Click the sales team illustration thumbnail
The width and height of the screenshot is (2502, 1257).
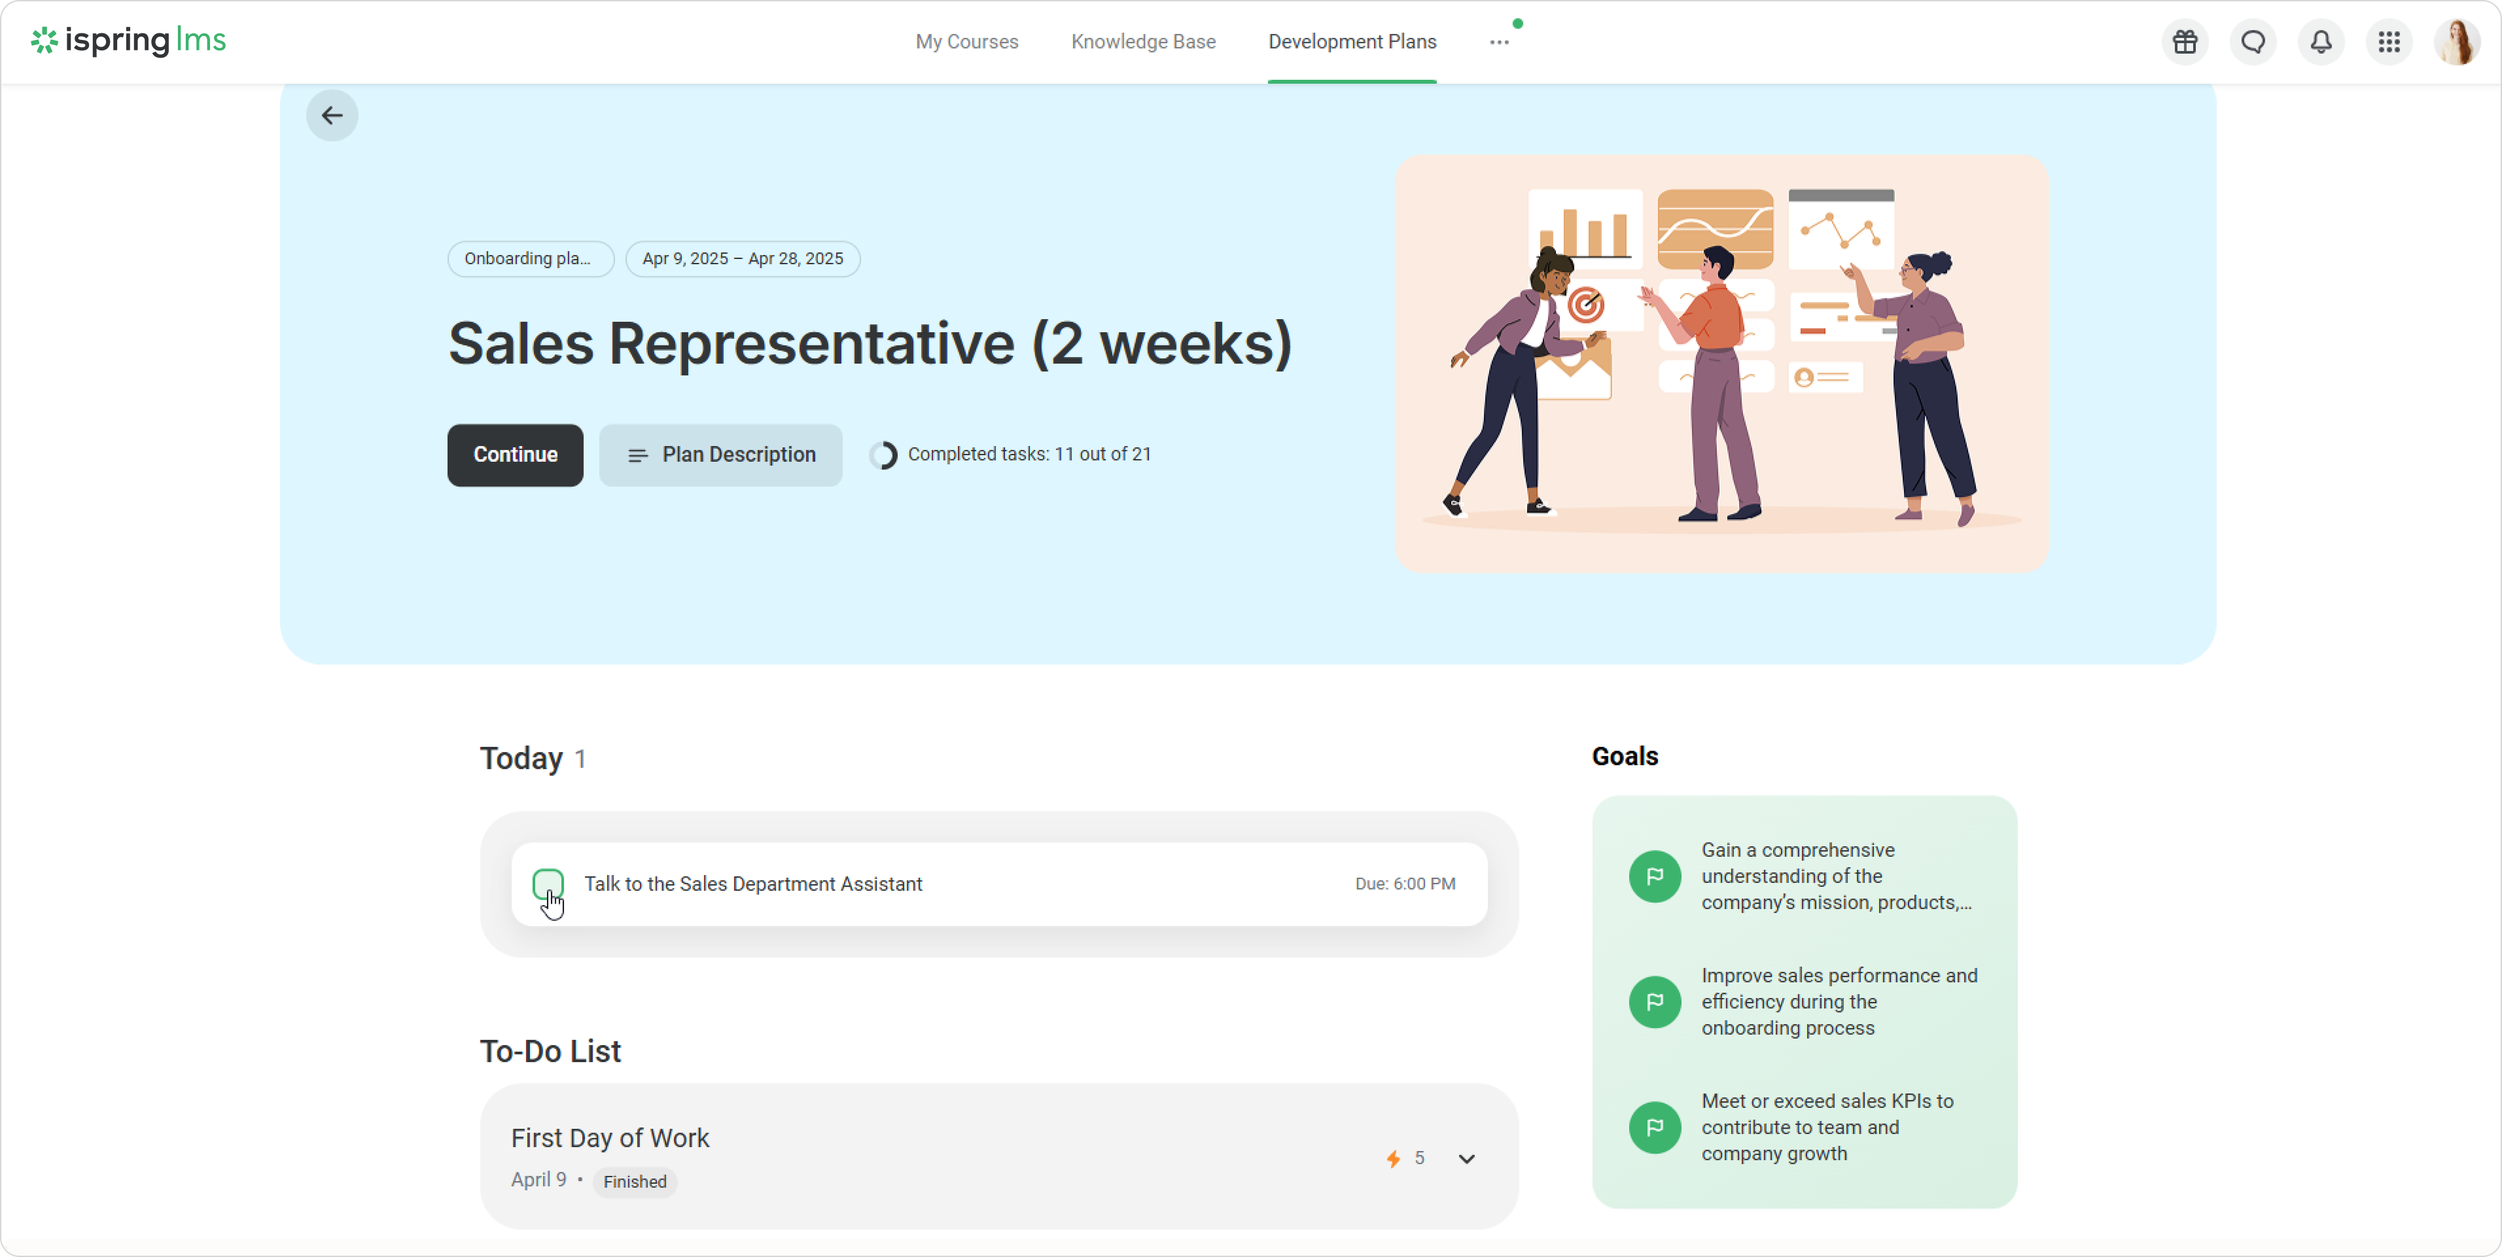click(x=1721, y=362)
